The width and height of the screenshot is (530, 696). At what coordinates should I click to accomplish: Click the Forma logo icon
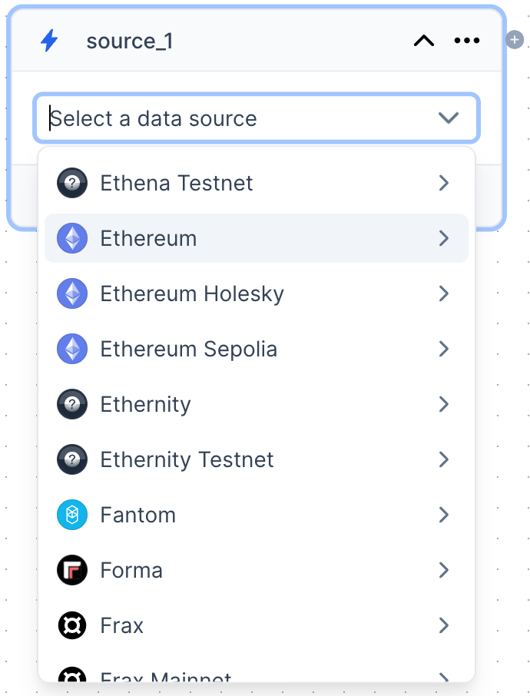72,570
